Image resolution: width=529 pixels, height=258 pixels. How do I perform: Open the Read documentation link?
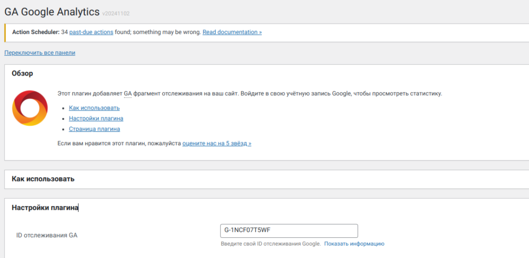click(x=232, y=32)
